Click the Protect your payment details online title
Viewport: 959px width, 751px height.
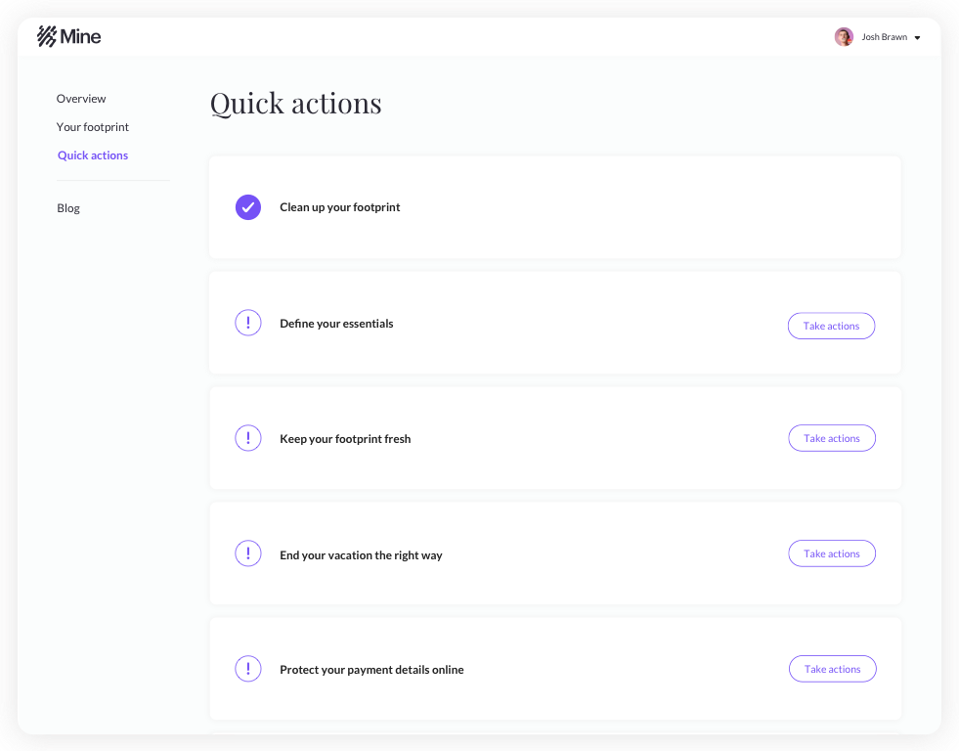[x=371, y=670]
